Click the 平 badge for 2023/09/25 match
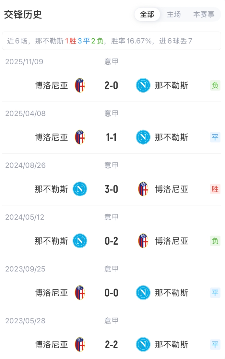 click(215, 293)
